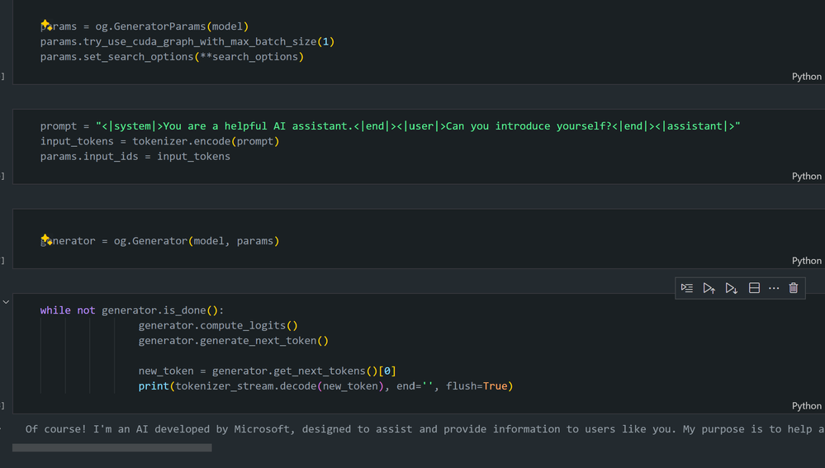Screen dimensions: 825x468
Task: Place cursor on tokenizer.encode(prompt) line
Action: 159,141
